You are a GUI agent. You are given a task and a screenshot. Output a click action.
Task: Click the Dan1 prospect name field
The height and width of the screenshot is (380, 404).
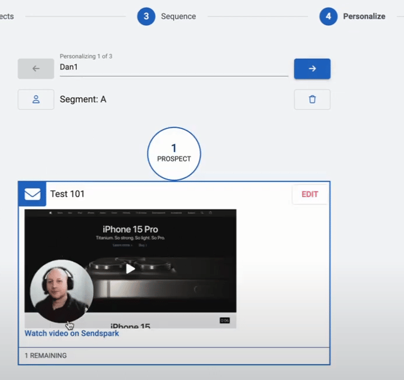point(174,67)
